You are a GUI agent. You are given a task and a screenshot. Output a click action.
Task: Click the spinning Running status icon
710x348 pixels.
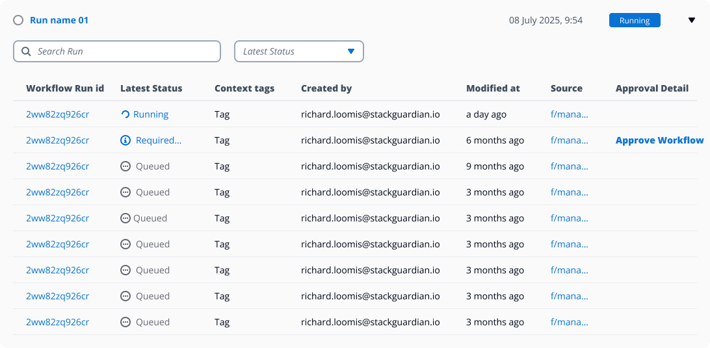tap(125, 114)
